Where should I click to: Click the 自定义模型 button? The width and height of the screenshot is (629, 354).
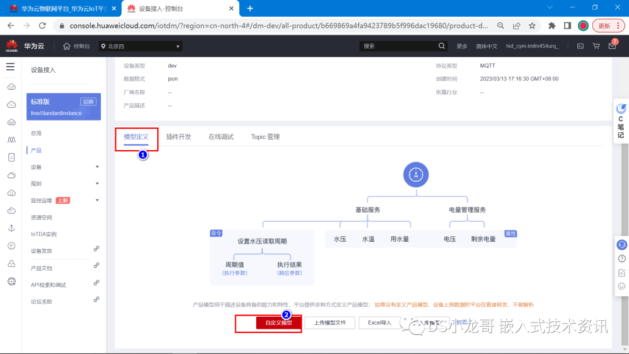280,321
